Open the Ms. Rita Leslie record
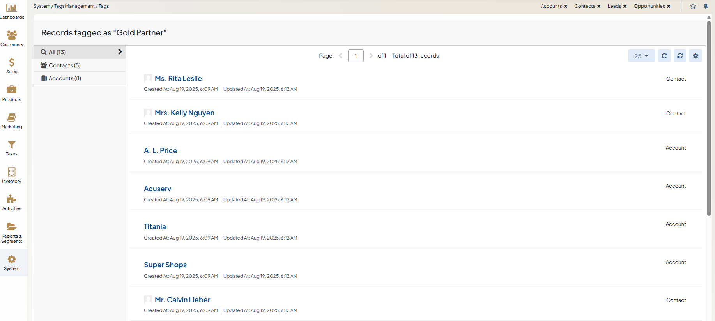This screenshot has width=715, height=321. [x=178, y=79]
